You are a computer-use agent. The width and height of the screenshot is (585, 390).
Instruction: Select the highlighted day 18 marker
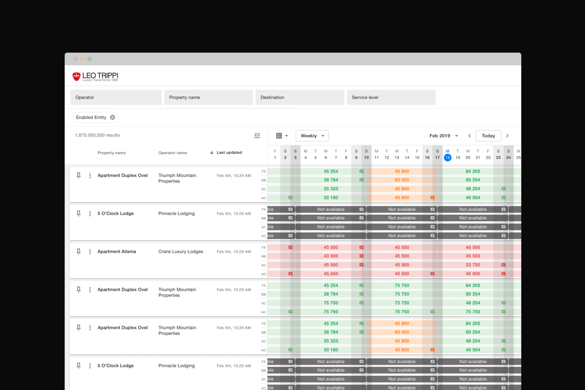(448, 158)
